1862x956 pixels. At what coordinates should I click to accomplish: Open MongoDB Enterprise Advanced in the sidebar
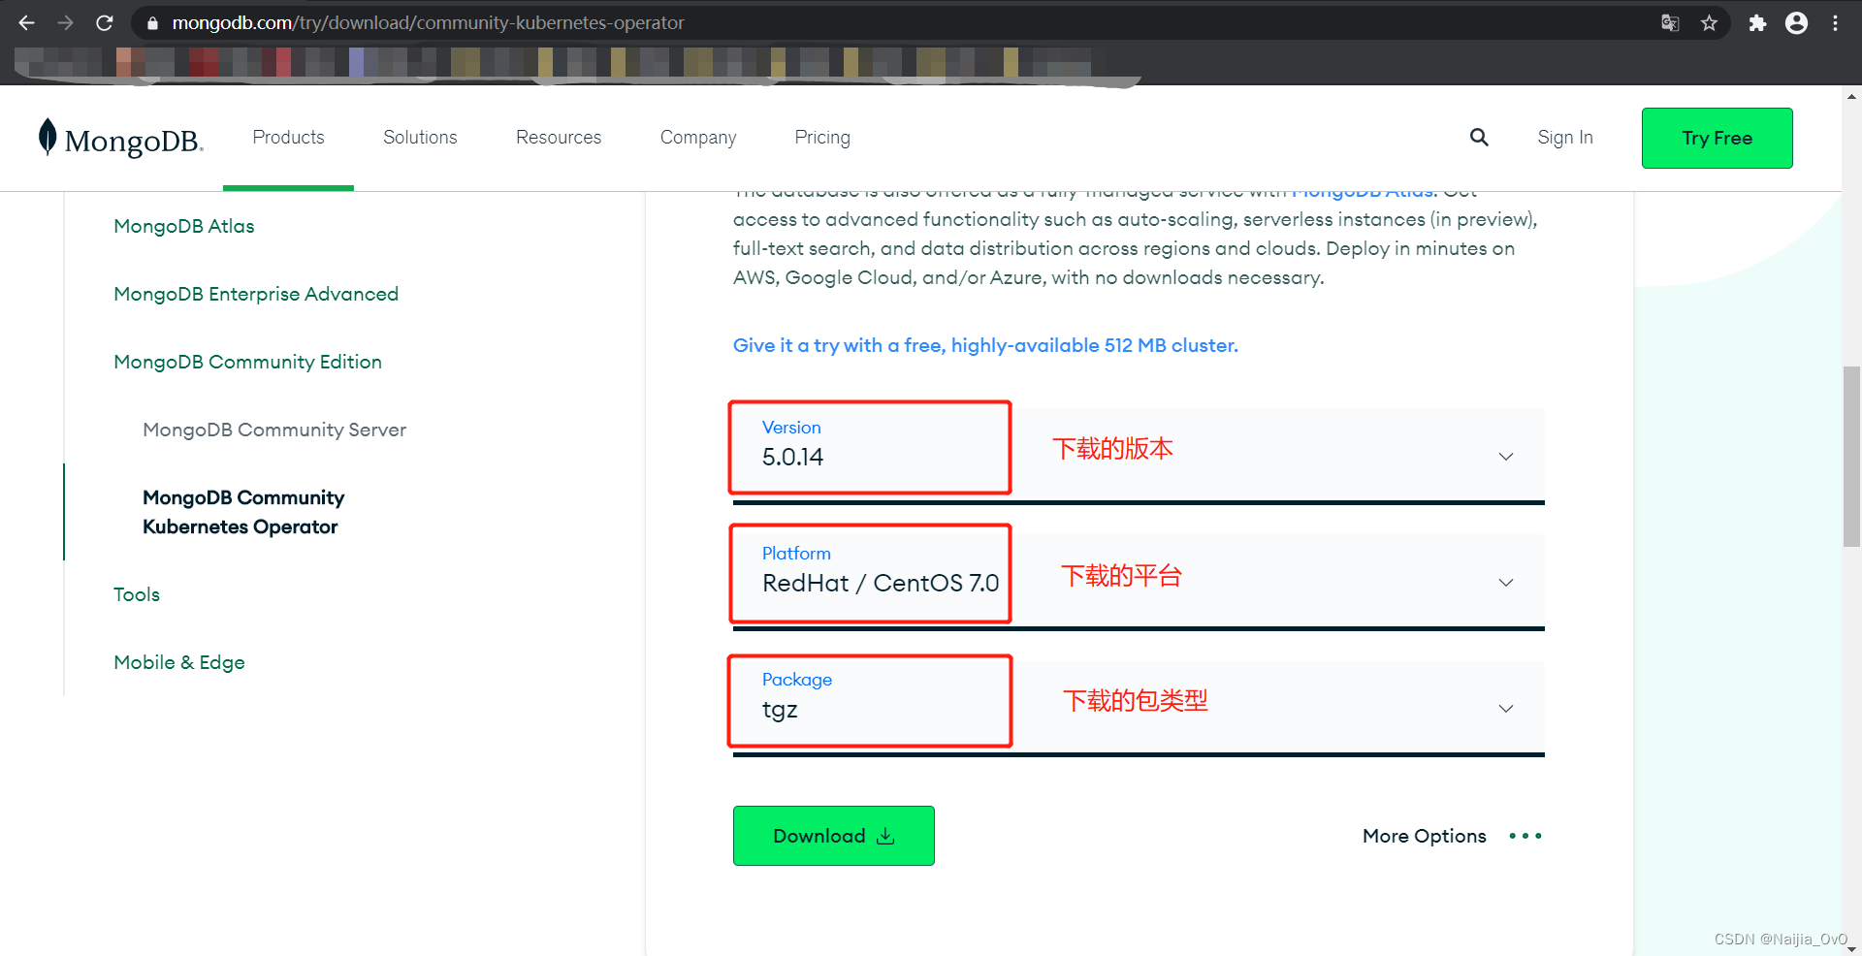[x=256, y=294]
